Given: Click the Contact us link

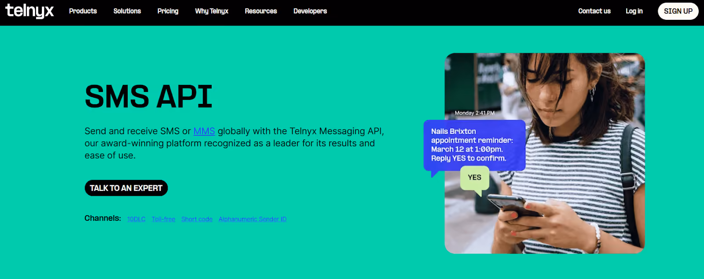Looking at the screenshot, I should pos(594,11).
